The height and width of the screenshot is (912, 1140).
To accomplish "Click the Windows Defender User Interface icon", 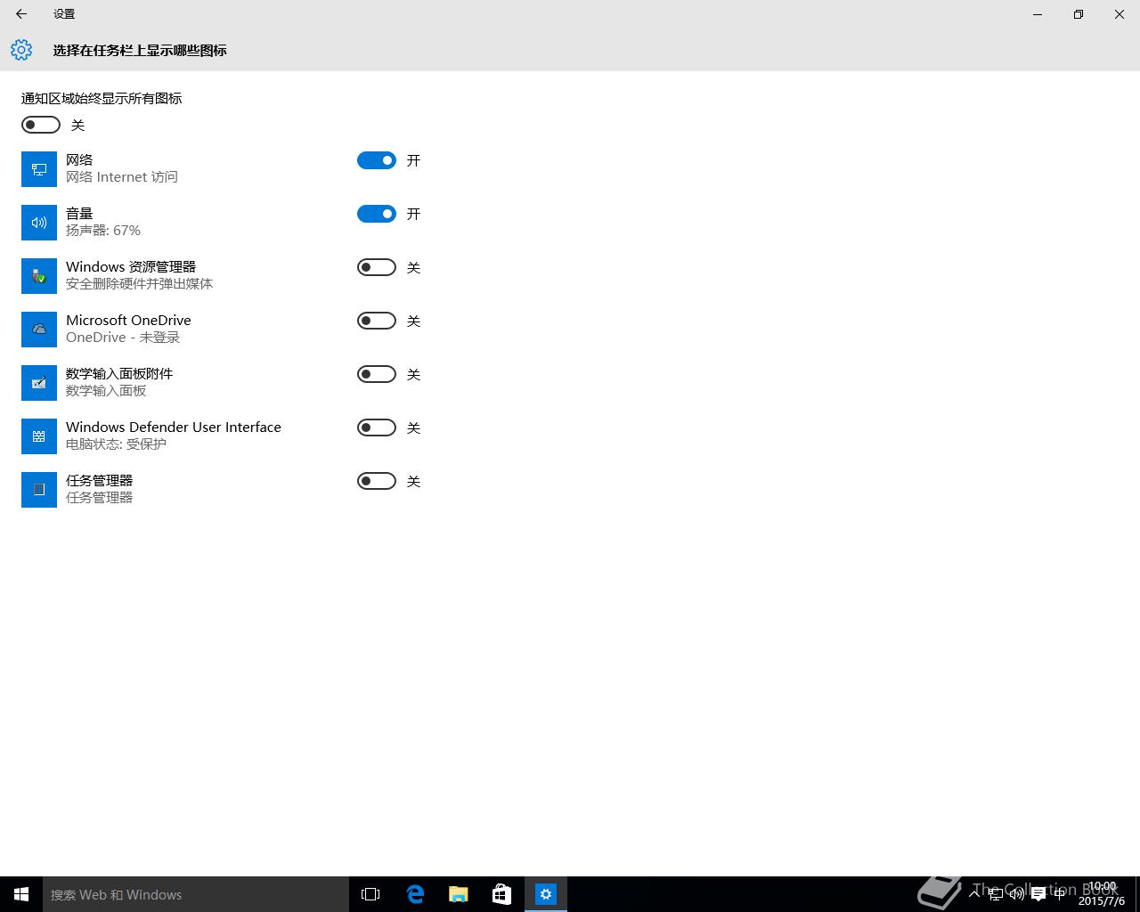I will pos(39,436).
